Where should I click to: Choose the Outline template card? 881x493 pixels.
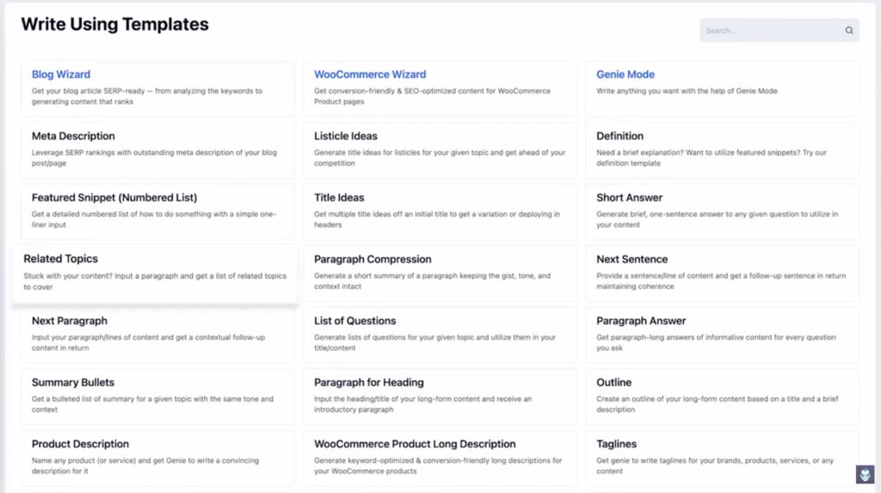722,397
